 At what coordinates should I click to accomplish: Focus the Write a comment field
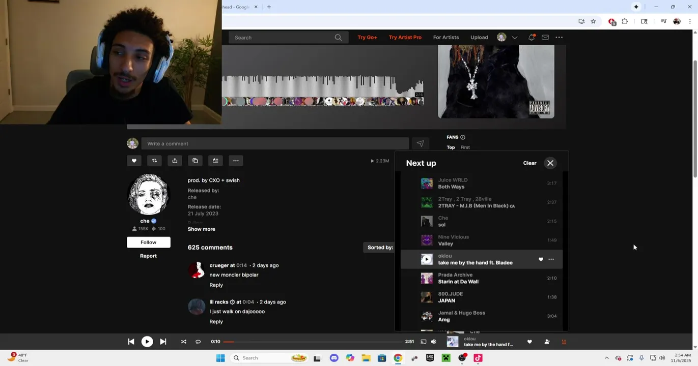[x=275, y=144]
